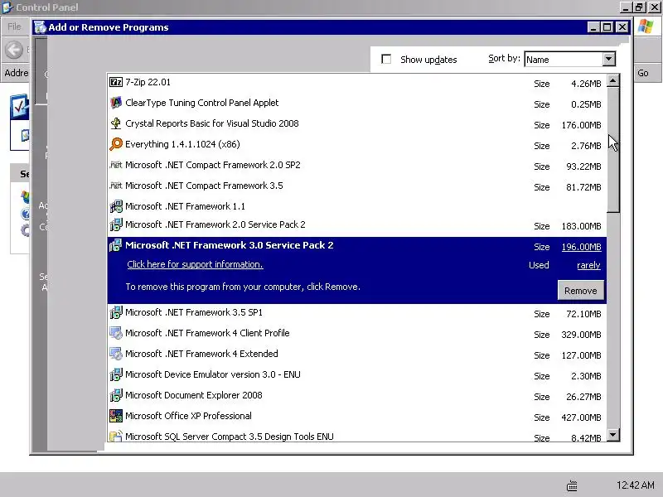This screenshot has height=497, width=663.
Task: Select the Everything 1.4.1.1024 (x86) entry
Action: click(x=357, y=144)
